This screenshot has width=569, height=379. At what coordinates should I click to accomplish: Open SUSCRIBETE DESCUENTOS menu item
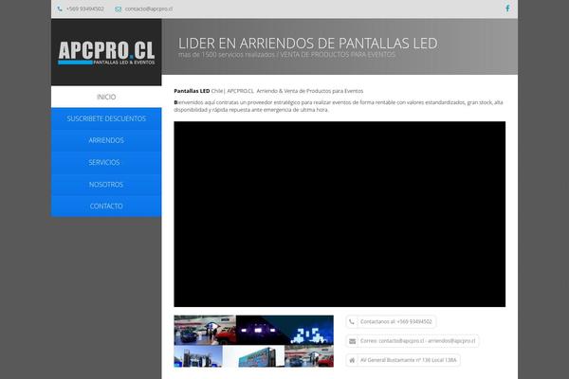coord(106,118)
